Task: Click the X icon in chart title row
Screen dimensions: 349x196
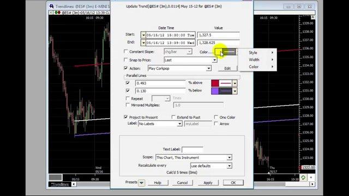Action: pyautogui.click(x=51, y=13)
